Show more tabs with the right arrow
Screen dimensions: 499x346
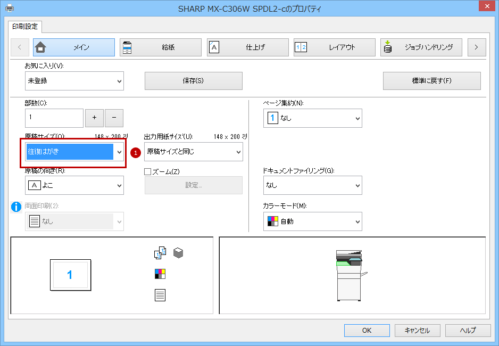point(477,47)
